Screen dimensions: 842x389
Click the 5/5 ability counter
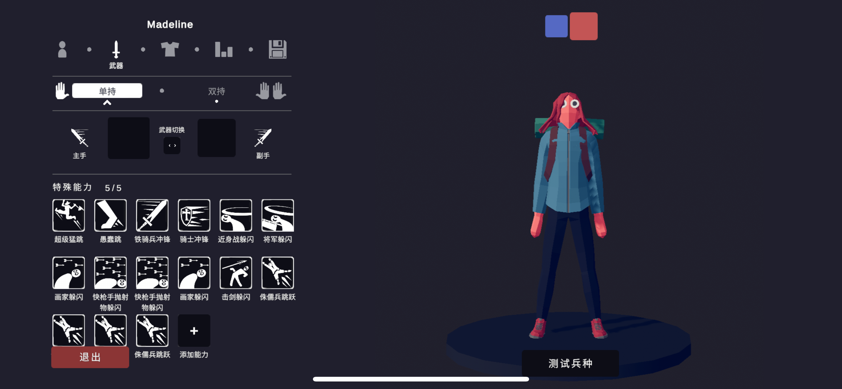113,188
